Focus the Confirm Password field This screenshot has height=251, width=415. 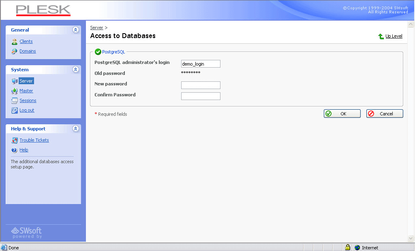(201, 96)
